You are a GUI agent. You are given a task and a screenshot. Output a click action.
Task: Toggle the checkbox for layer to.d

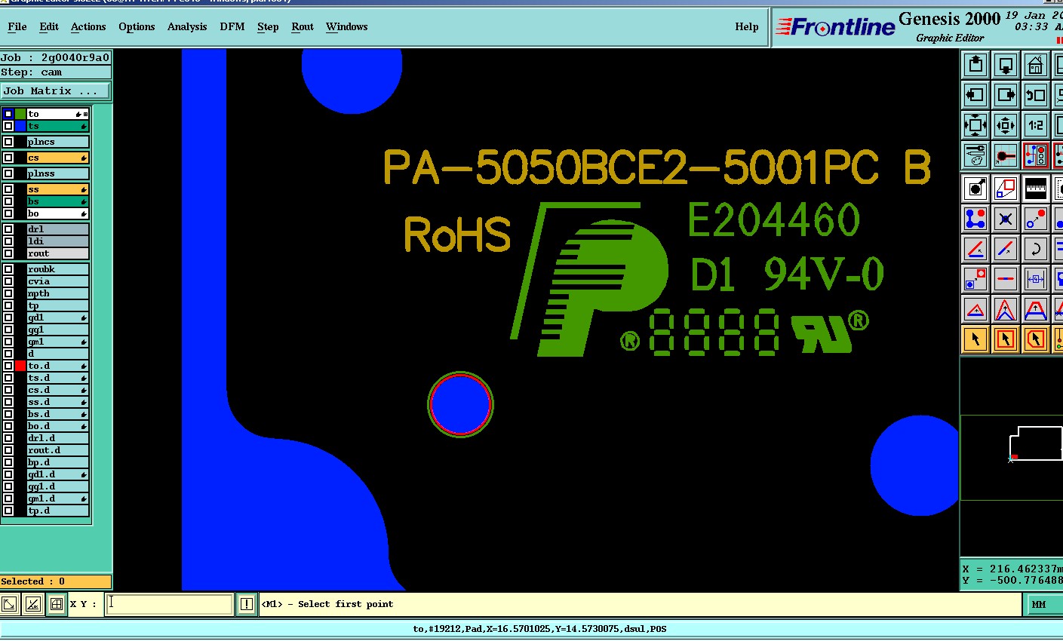[x=8, y=366]
